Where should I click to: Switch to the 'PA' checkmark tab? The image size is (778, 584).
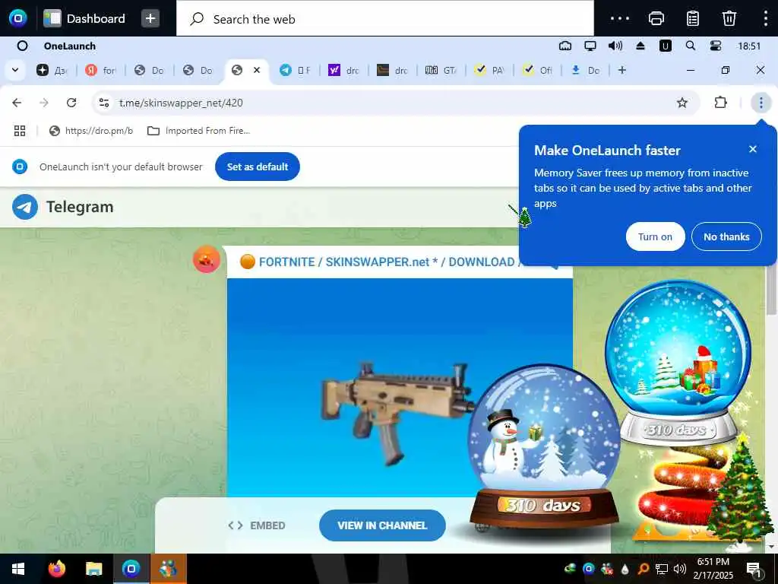489,71
